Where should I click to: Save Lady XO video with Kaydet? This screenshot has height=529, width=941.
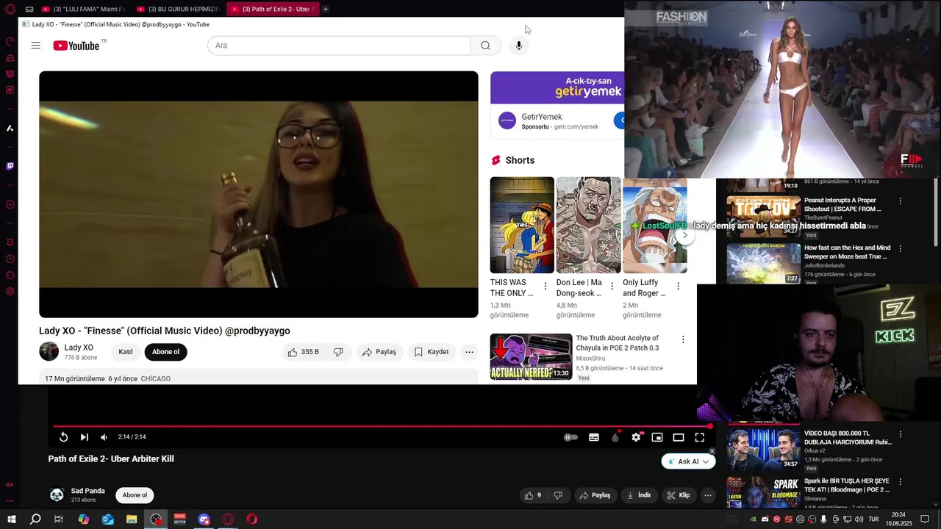432,352
